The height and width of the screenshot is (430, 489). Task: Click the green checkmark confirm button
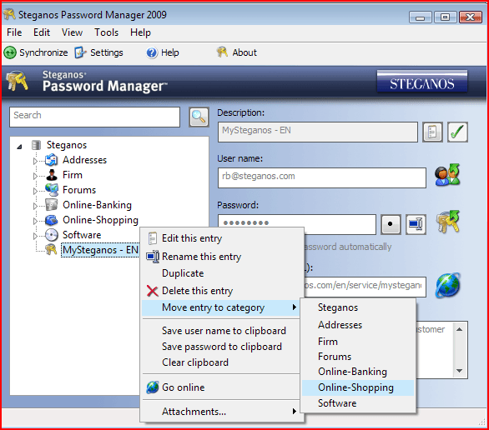457,132
